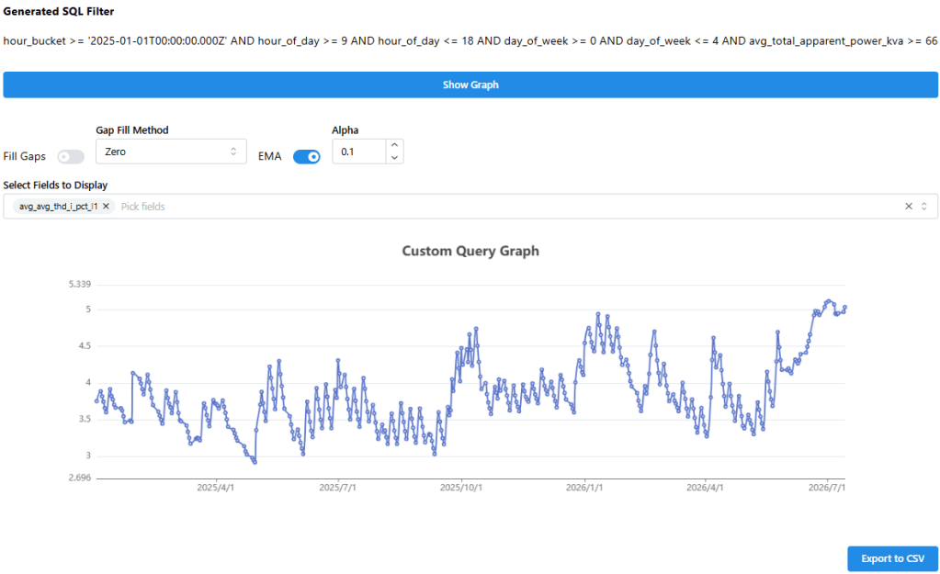Click the Pick fields search input

[510, 206]
